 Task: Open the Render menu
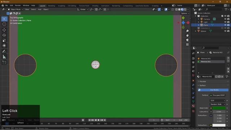pyautogui.click(x=18, y=5)
